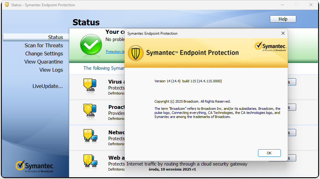Click the green checkmark status icon

point(91,44)
